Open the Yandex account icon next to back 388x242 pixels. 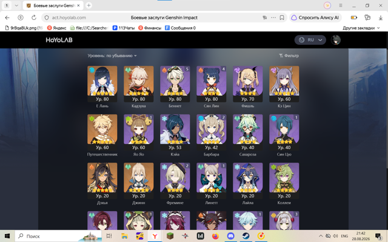tap(21, 18)
